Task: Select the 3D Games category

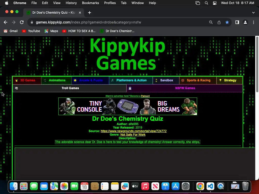Action: pyautogui.click(x=27, y=80)
